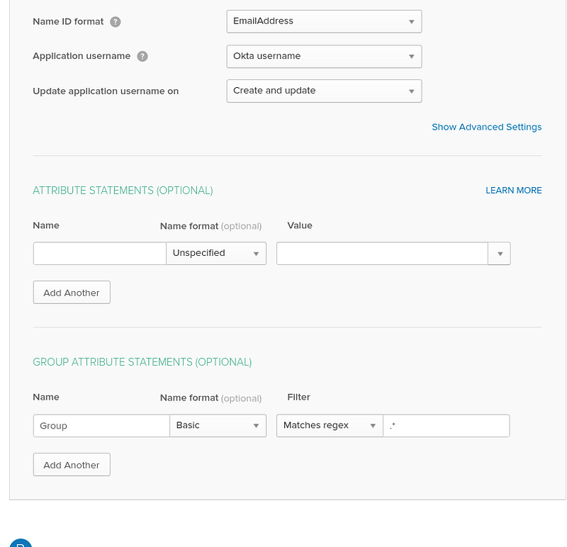Click the Group name input field

click(x=101, y=426)
